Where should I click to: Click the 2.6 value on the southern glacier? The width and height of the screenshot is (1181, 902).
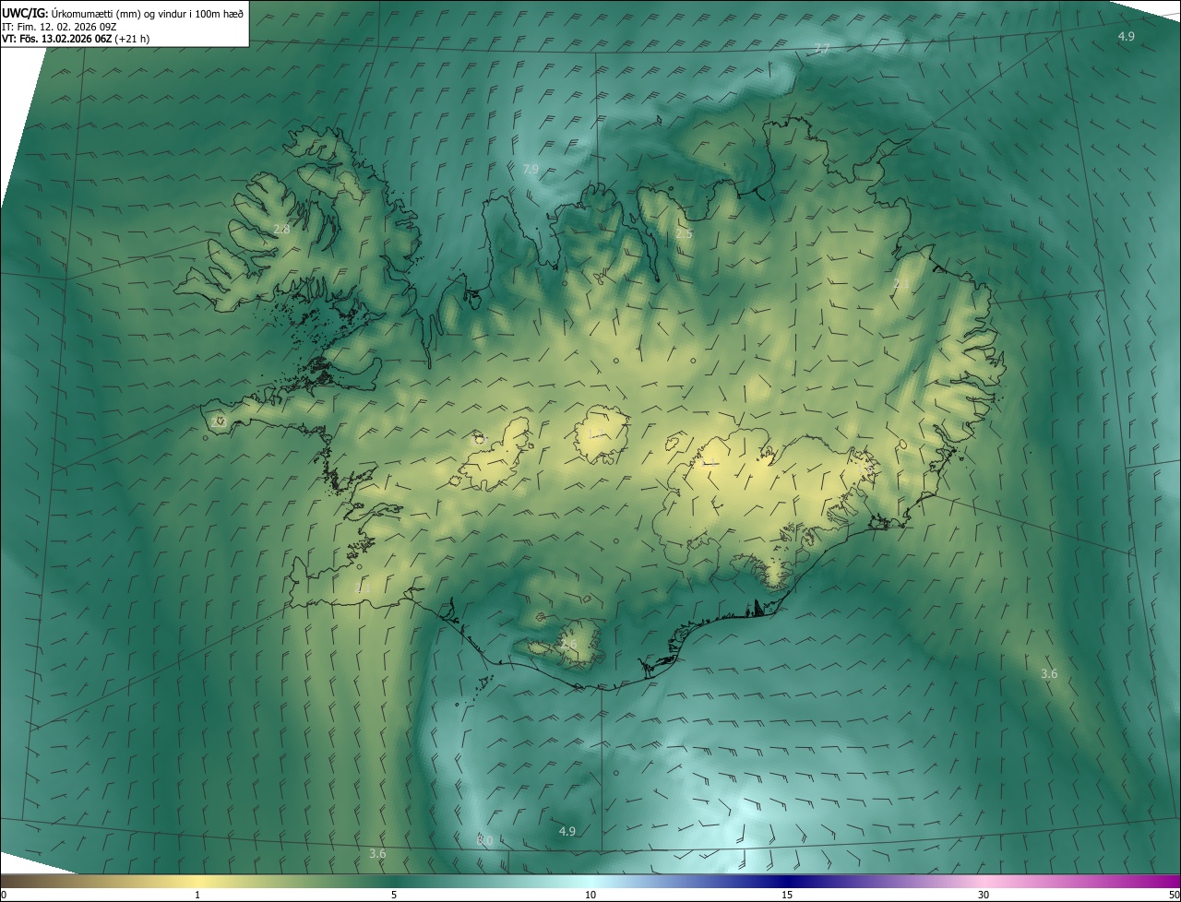[x=568, y=644]
